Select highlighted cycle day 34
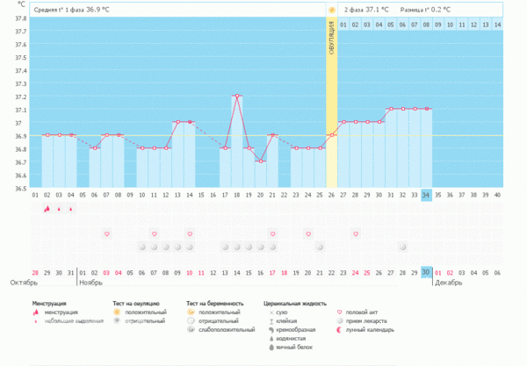The image size is (527, 366). [426, 195]
